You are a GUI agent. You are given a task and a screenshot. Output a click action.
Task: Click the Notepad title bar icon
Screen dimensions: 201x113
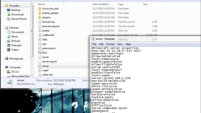pos(93,39)
